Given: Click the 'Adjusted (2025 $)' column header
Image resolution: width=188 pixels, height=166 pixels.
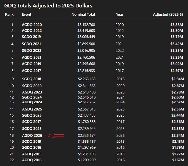Looking at the screenshot, I should coord(168,15).
